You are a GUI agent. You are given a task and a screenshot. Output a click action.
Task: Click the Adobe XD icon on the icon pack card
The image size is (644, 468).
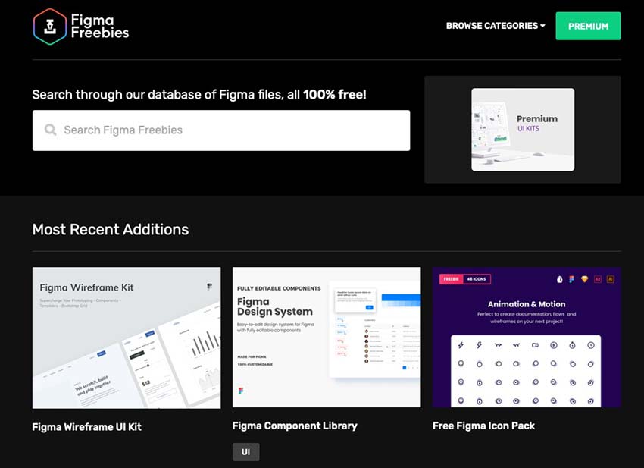(x=597, y=279)
